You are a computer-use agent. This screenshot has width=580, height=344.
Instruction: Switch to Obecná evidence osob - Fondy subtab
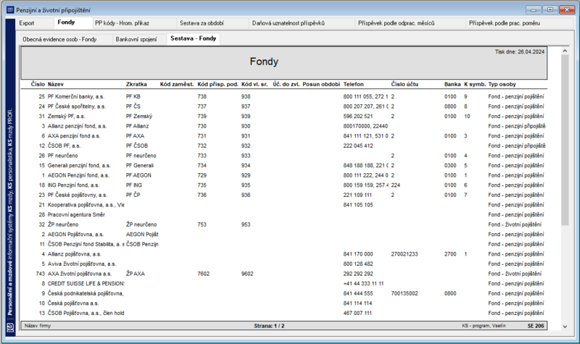[59, 39]
